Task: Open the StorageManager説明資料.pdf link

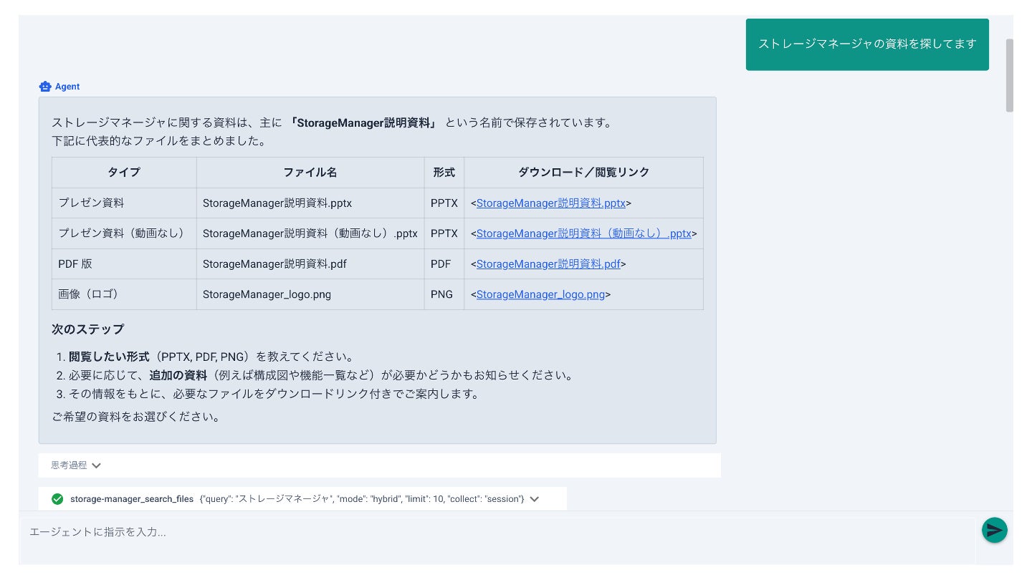Action: pyautogui.click(x=548, y=264)
